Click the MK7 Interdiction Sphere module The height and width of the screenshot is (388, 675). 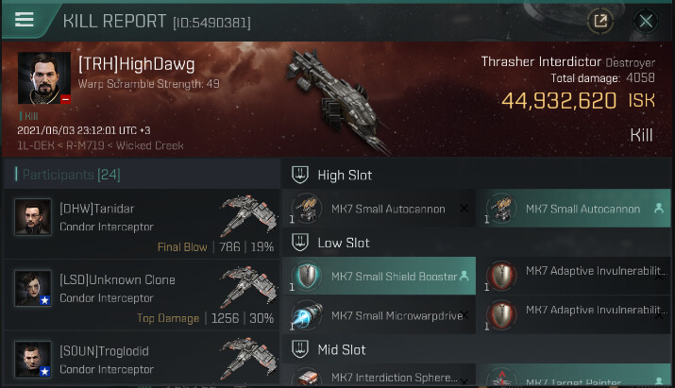click(379, 375)
